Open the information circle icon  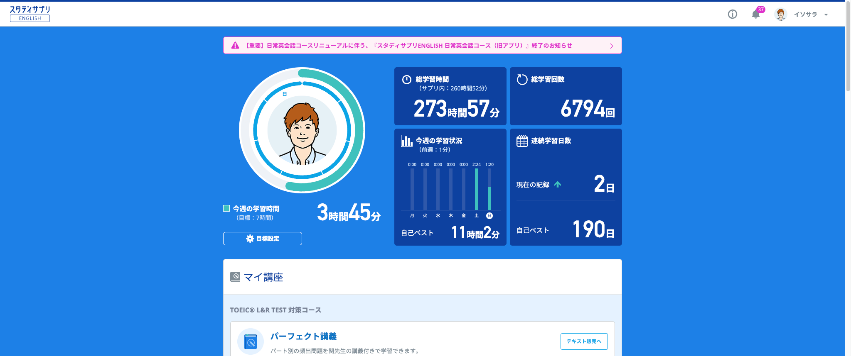[x=733, y=14]
